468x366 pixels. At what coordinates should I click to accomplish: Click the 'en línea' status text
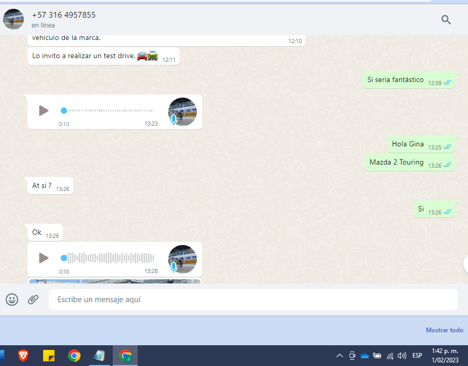pyautogui.click(x=43, y=25)
